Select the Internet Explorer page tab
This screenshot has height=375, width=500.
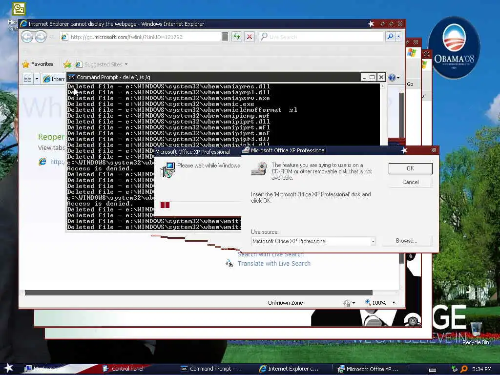(x=54, y=79)
